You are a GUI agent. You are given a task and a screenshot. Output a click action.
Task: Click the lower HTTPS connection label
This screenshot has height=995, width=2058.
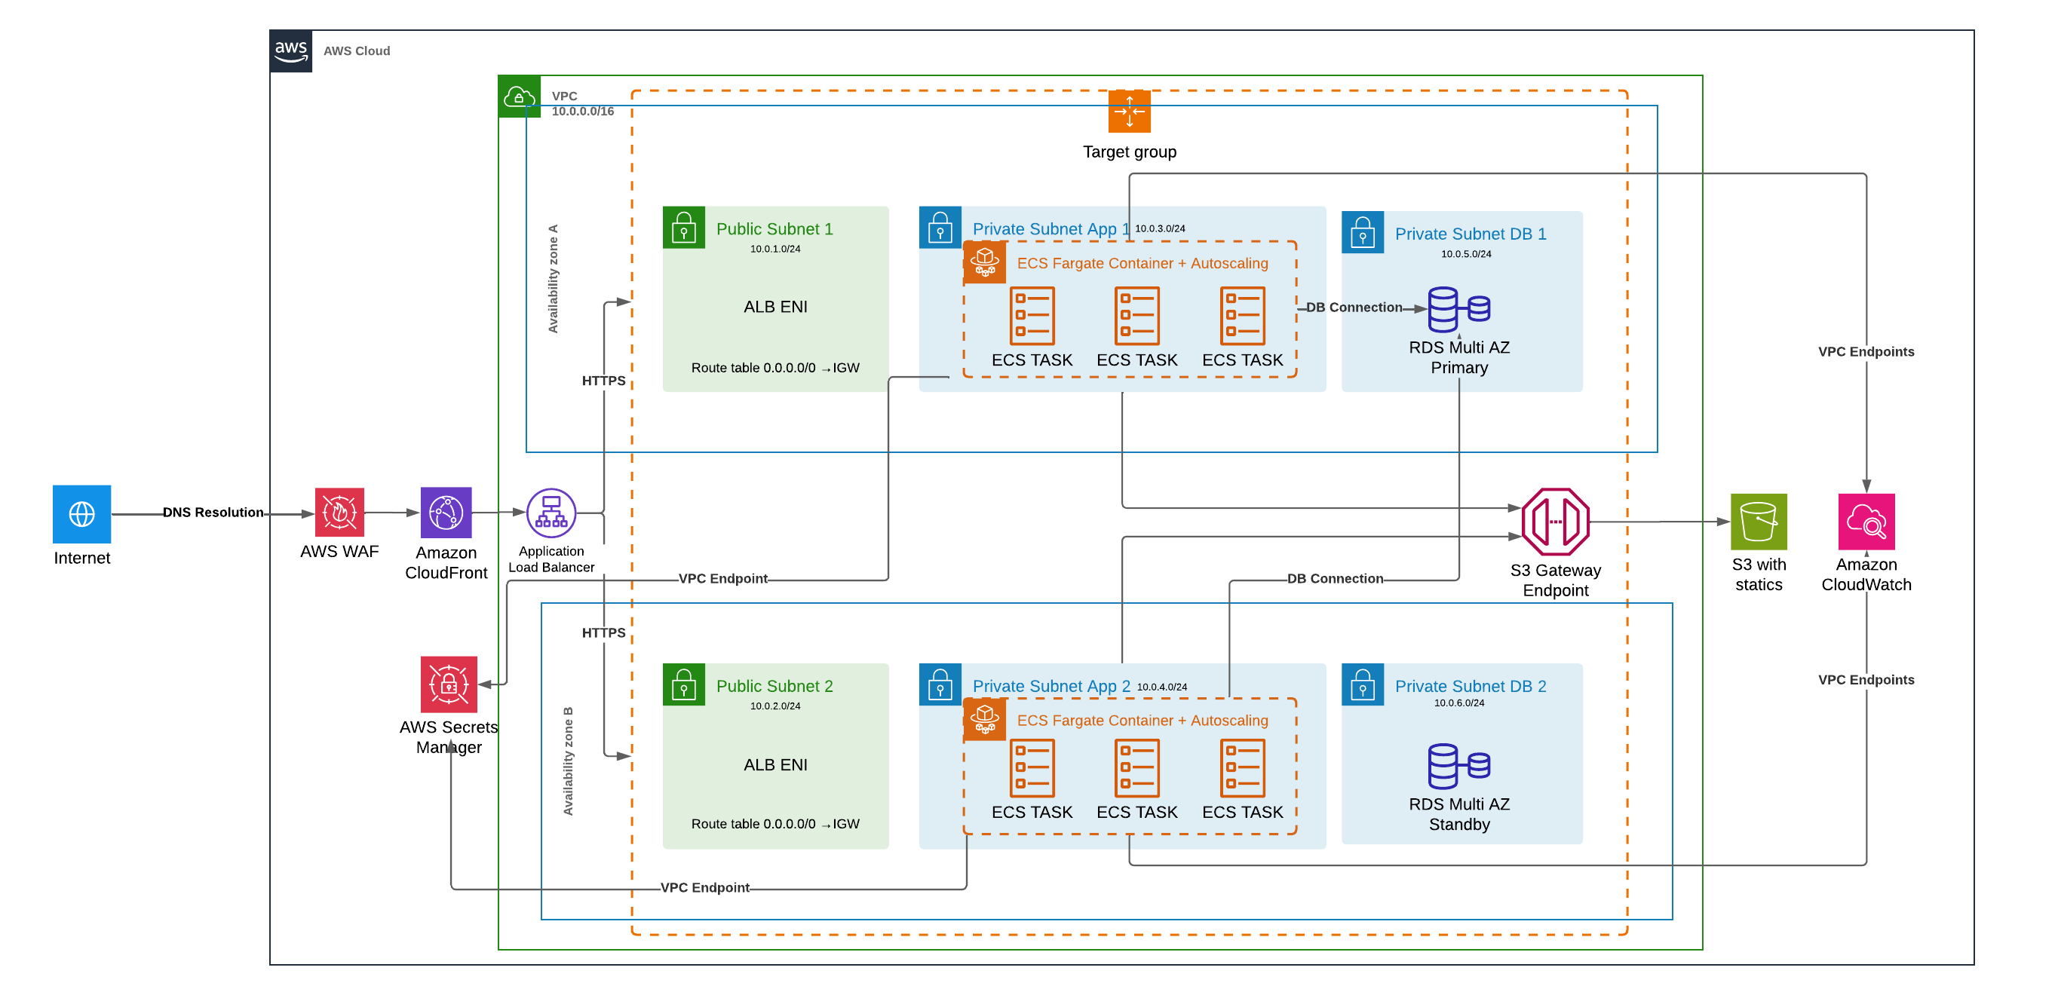604,633
